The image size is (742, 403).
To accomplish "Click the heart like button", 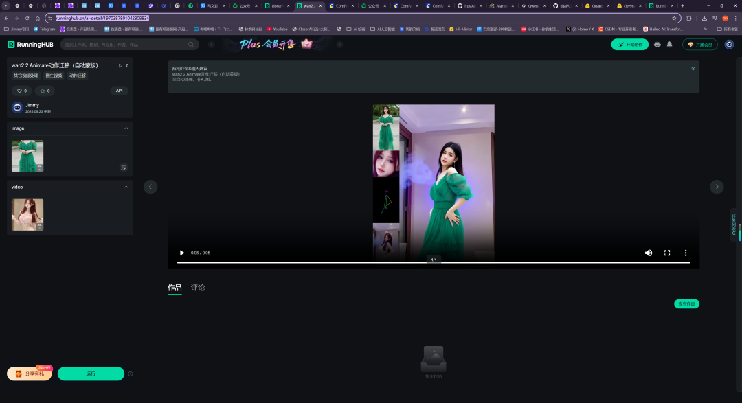I will coord(22,91).
